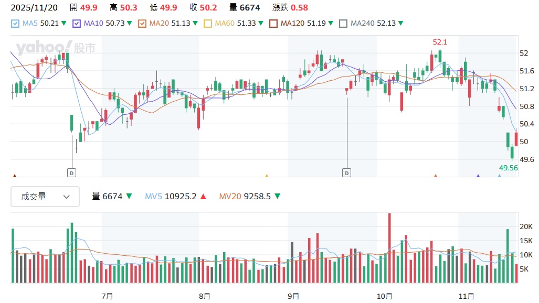Image resolution: width=539 pixels, height=303 pixels.
Task: Click the 52.1 highest price label
Action: pyautogui.click(x=439, y=42)
